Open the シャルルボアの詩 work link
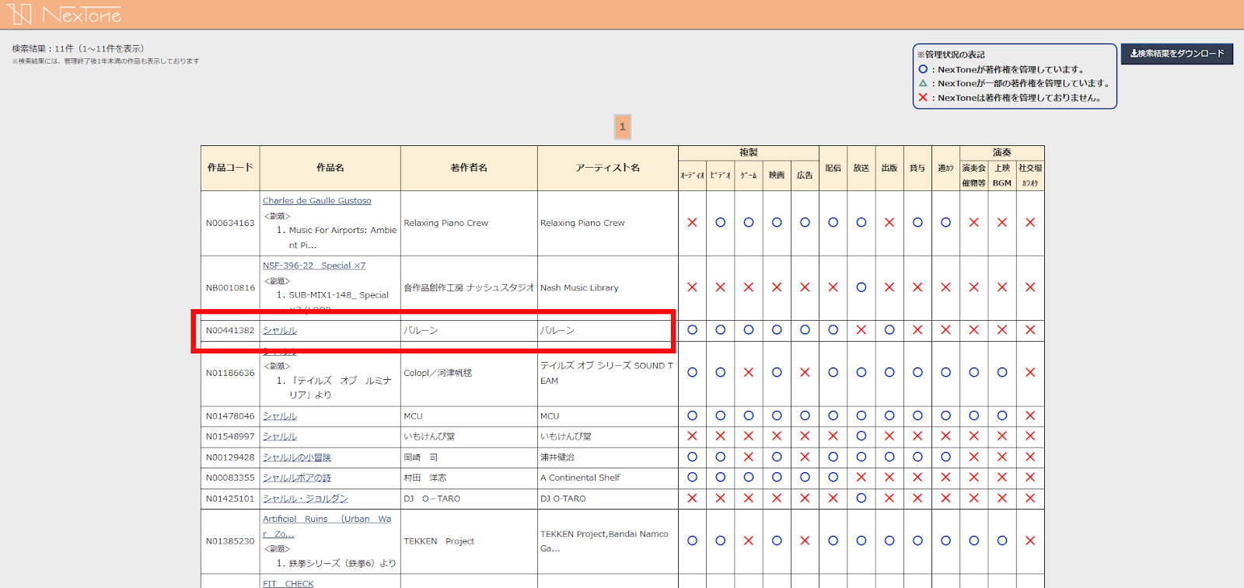This screenshot has height=588, width=1244. click(x=296, y=478)
